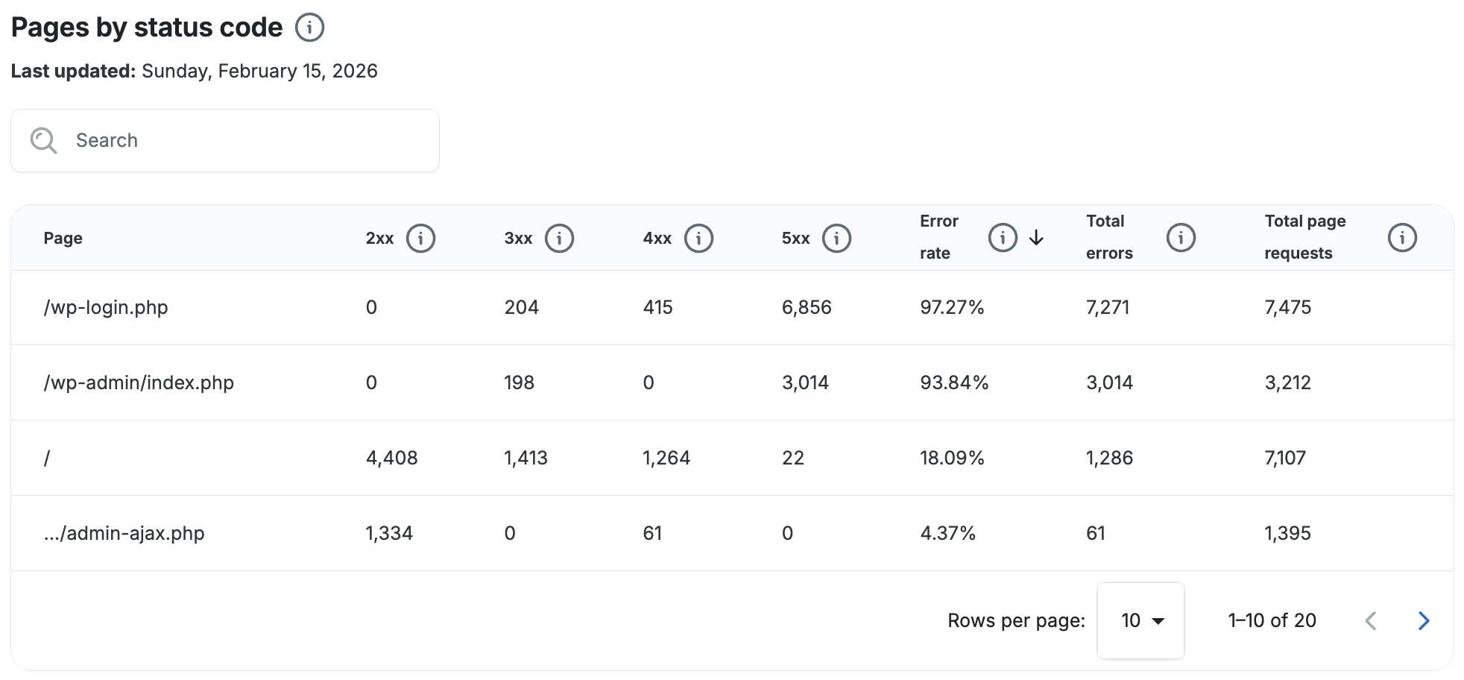Go to the previous page of results
This screenshot has height=680, width=1464.
(1371, 620)
